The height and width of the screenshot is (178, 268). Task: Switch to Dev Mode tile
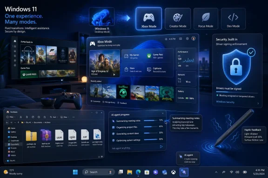[x=233, y=19]
